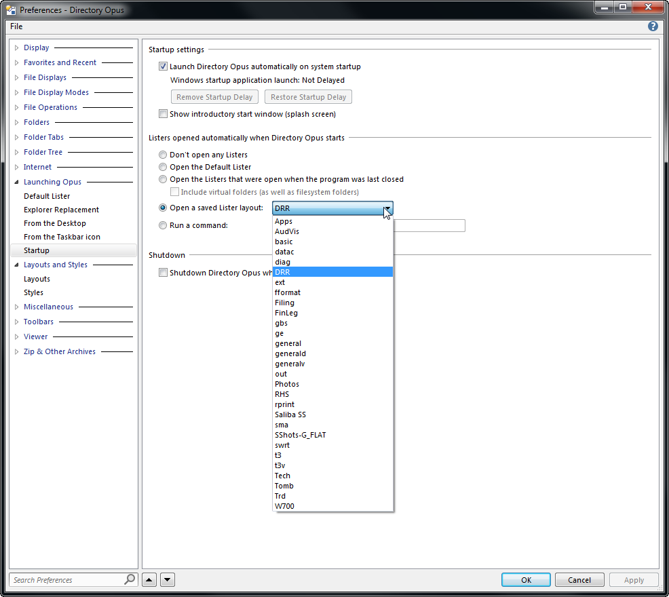Enable Show introductory start window checkbox

(x=163, y=113)
